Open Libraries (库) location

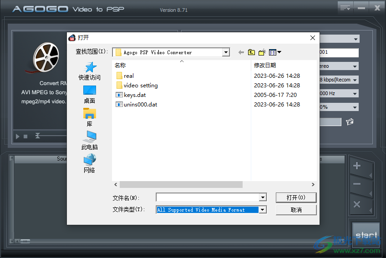click(x=90, y=117)
